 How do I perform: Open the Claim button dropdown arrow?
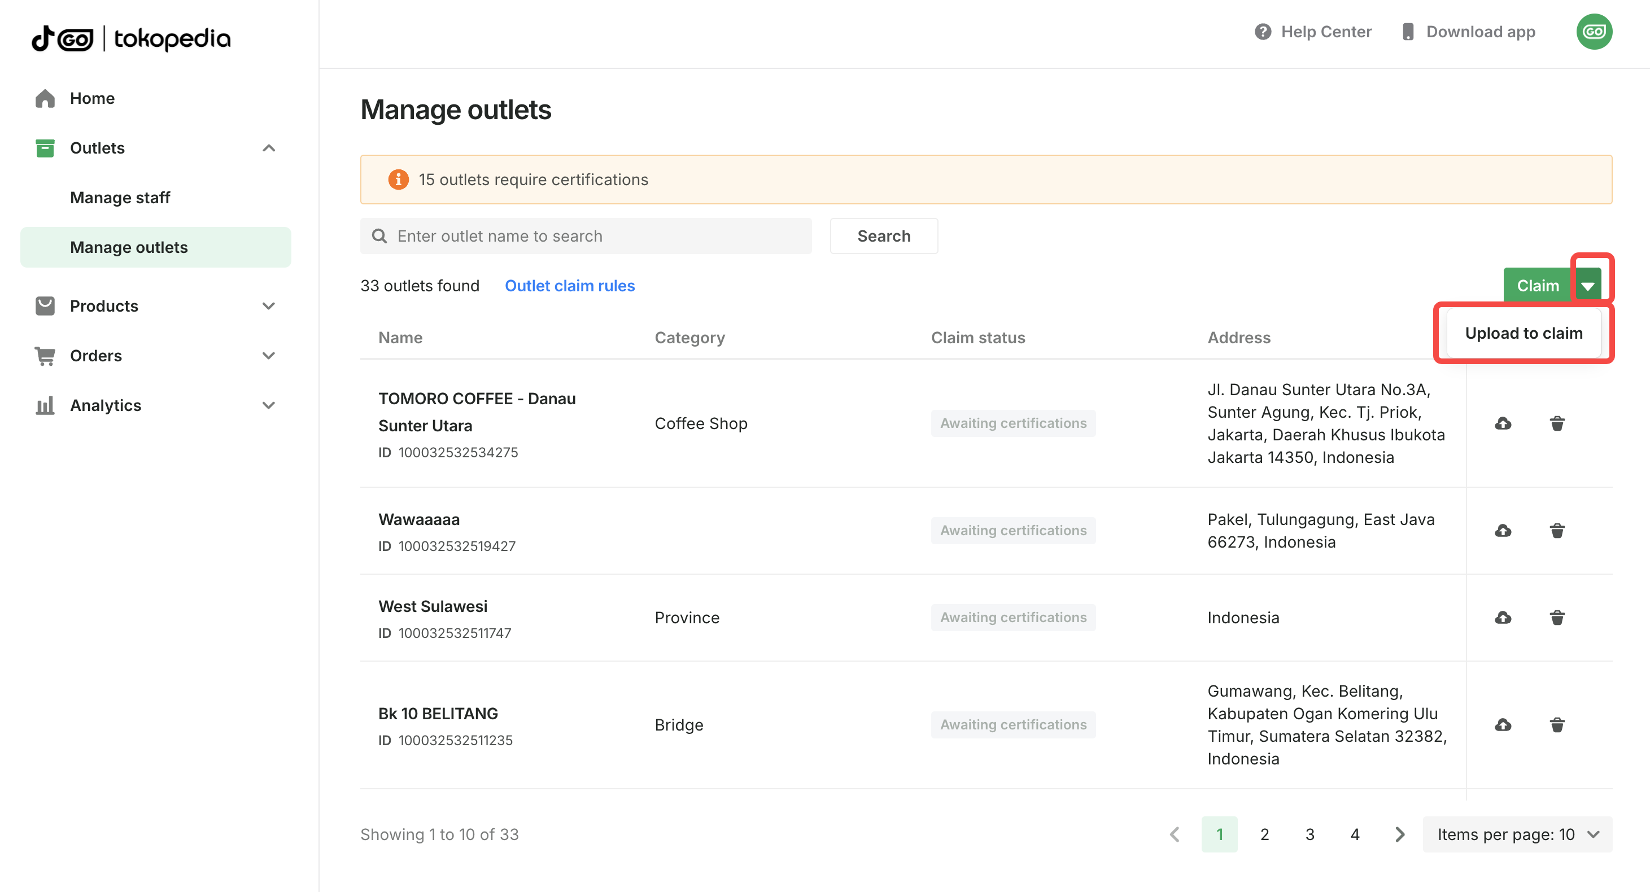coord(1587,286)
